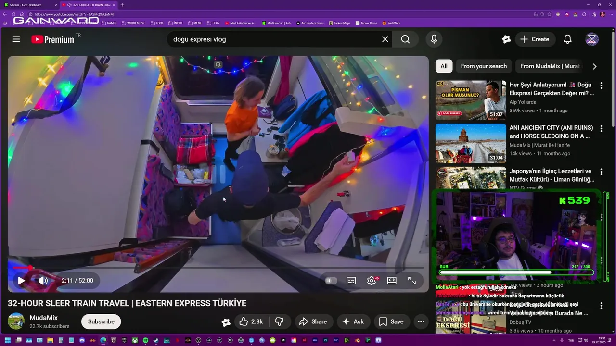Open options for "Her Şeyi Anlatıyorum" video
The image size is (616, 346).
601,86
